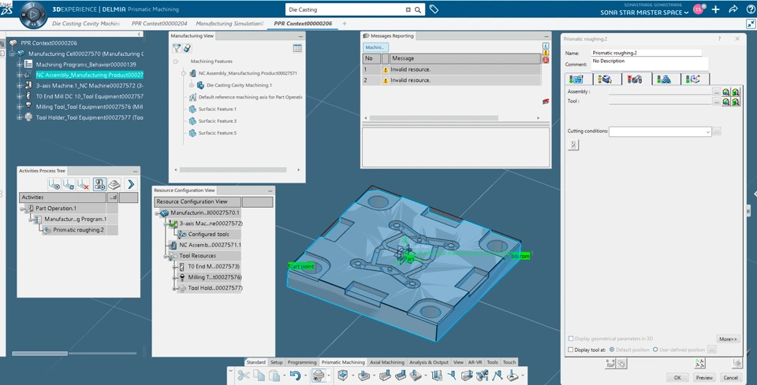Screen dimensions: 757x385
Task: Click the Machini... button in Messages Reporting
Action: (x=375, y=47)
